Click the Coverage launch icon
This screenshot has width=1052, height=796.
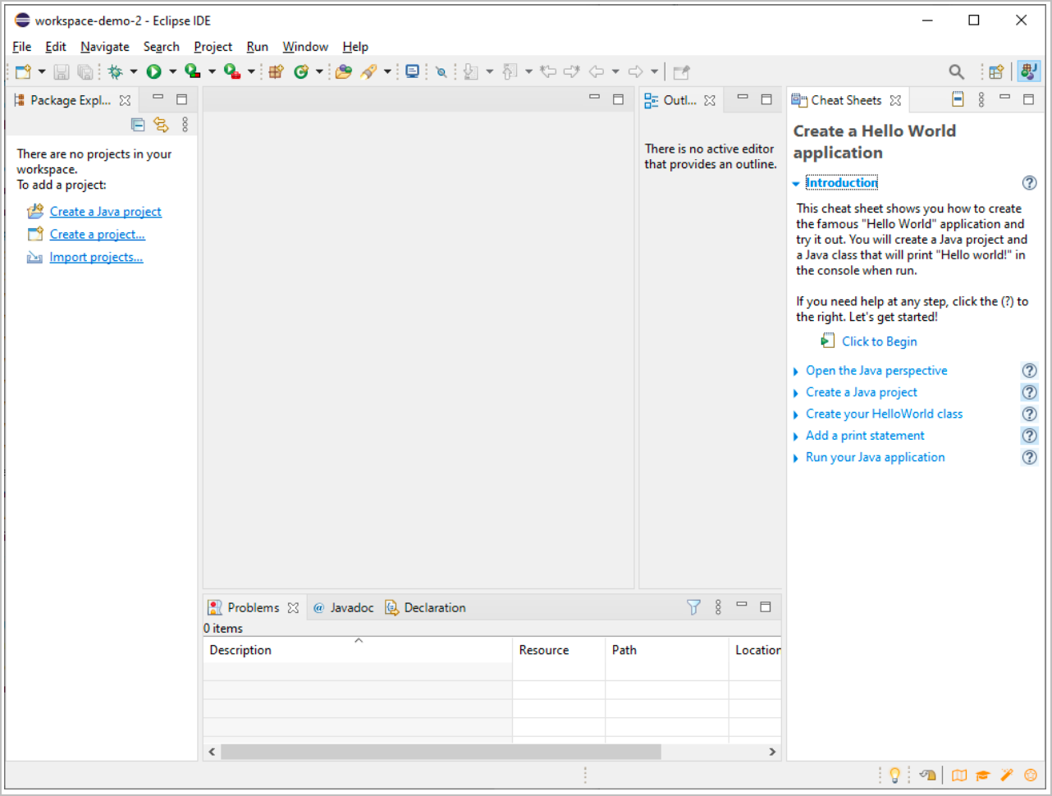pyautogui.click(x=192, y=72)
